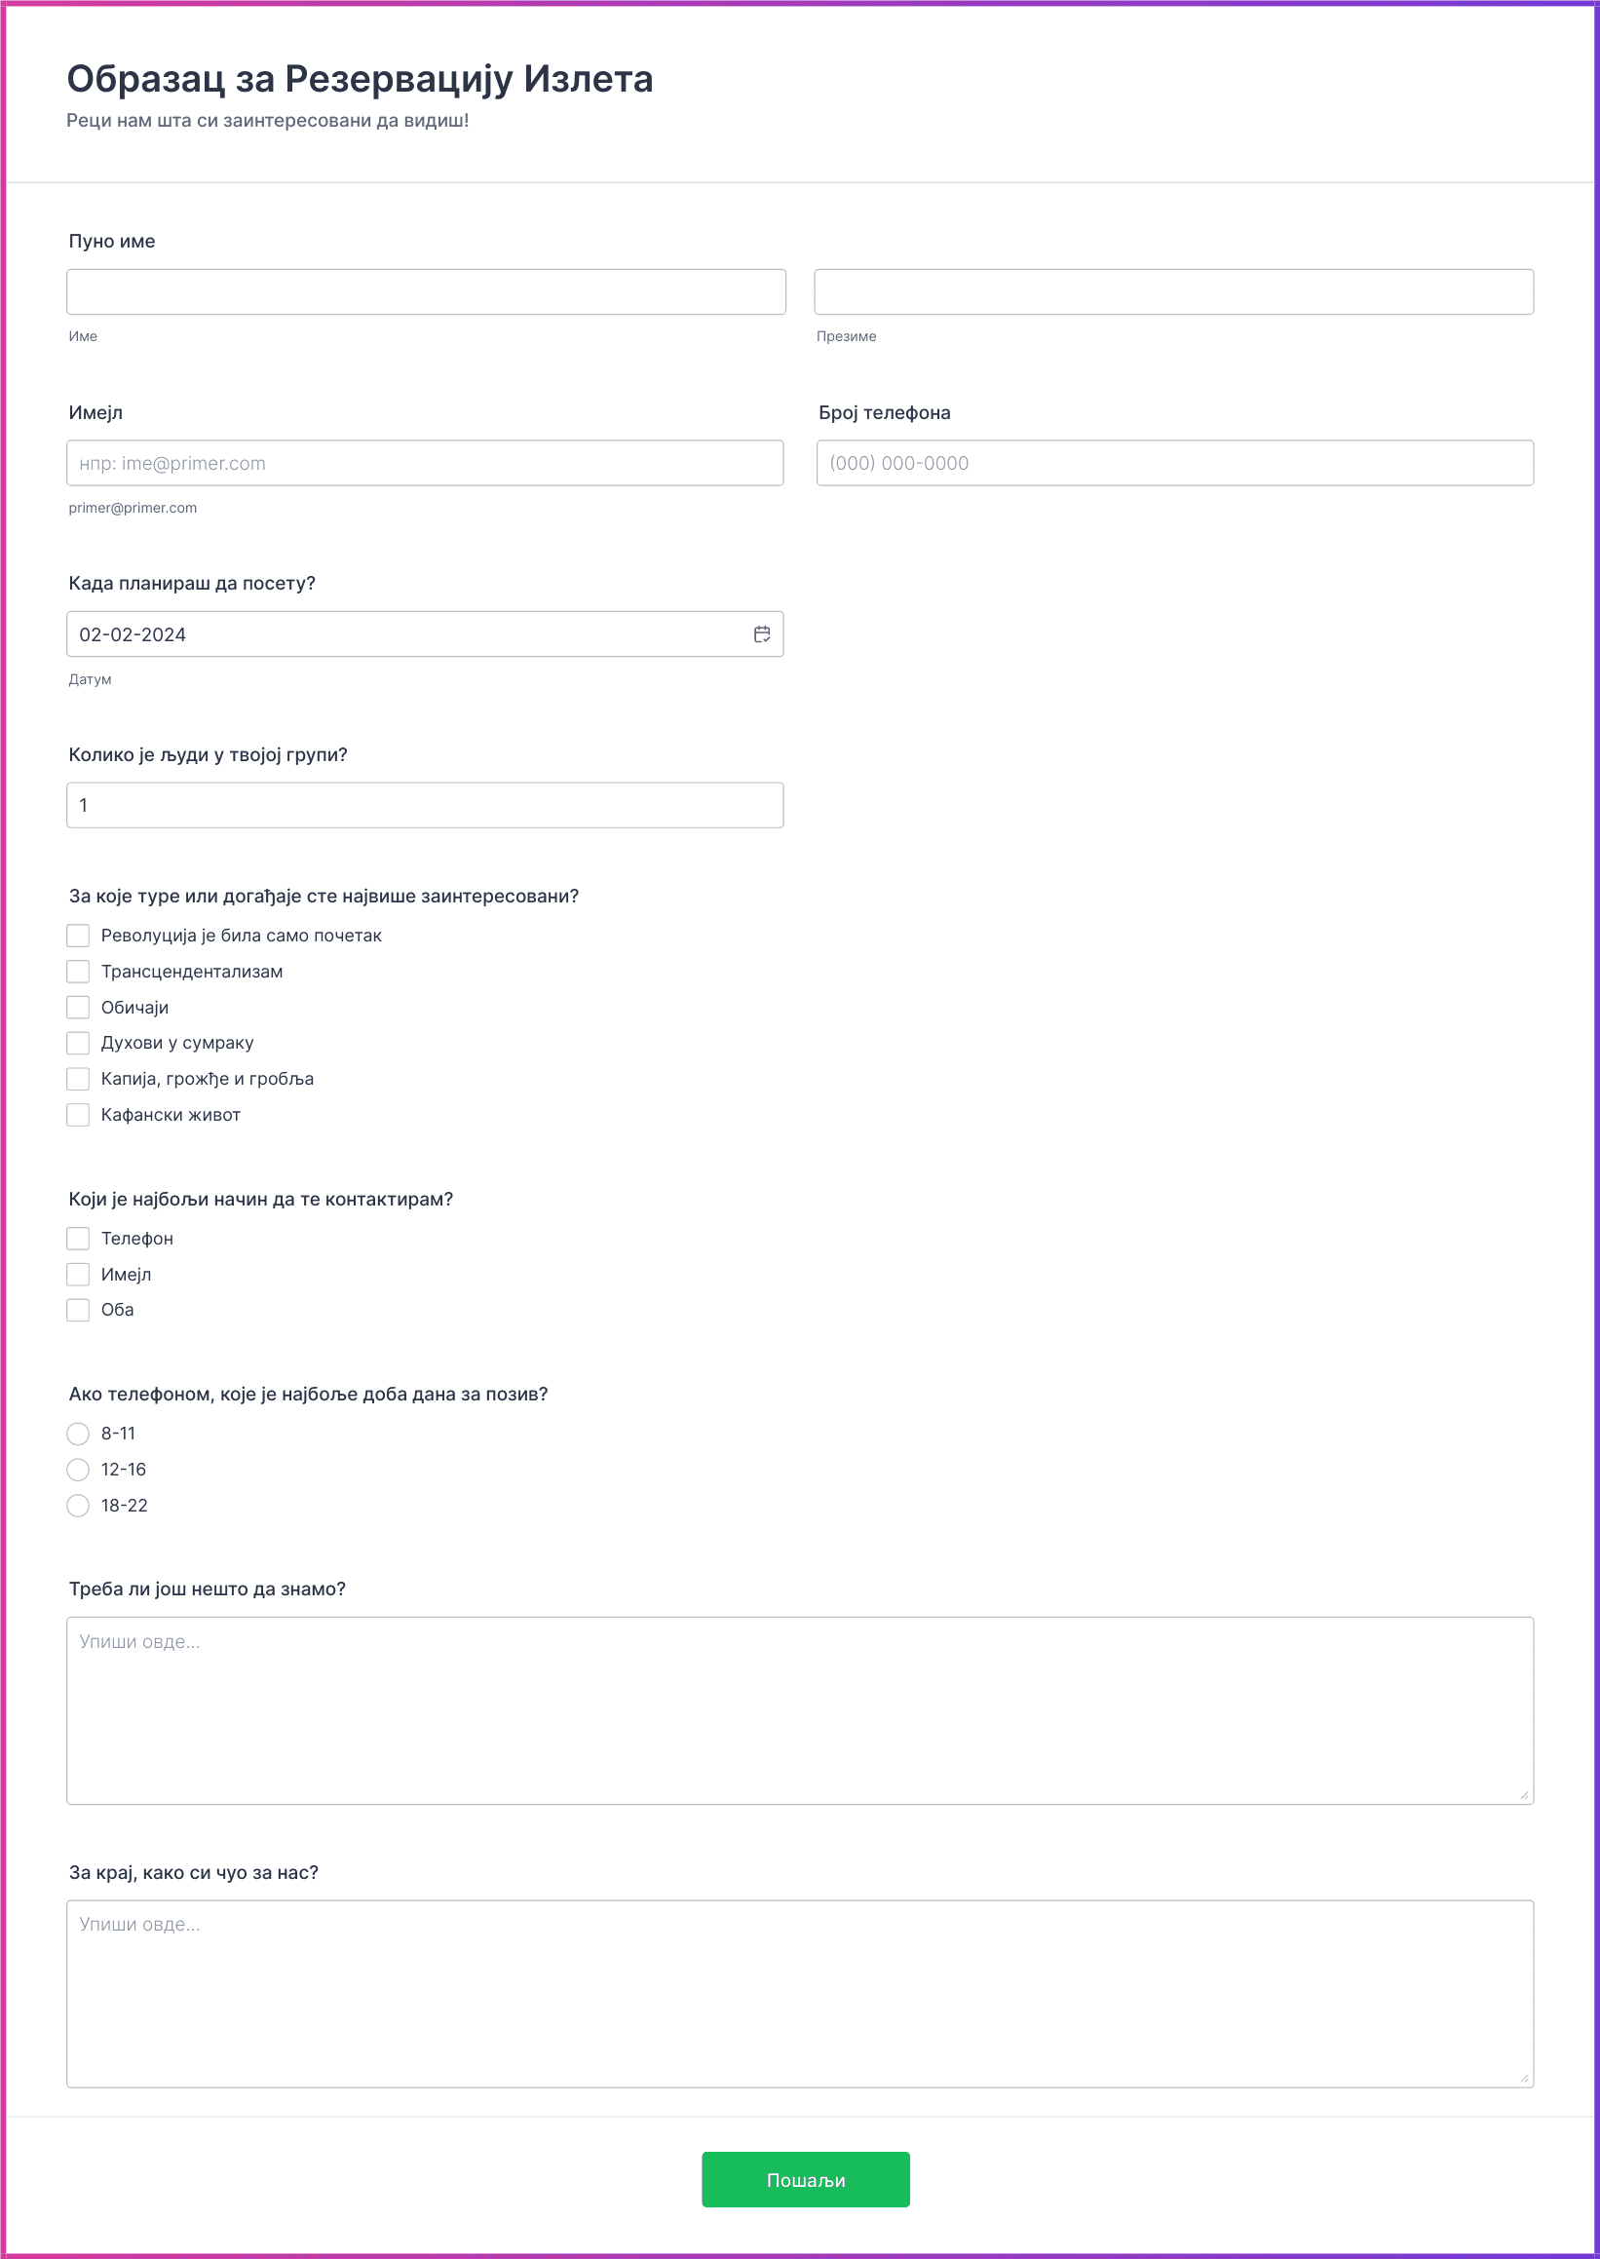Tick Капија, грожђе и гробља checkbox
The width and height of the screenshot is (1600, 2259).
click(78, 1079)
